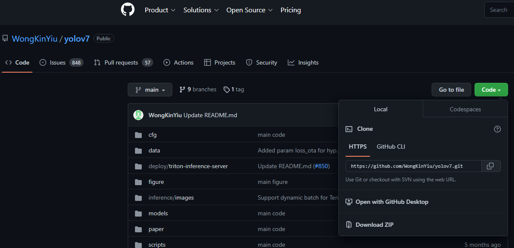This screenshot has width=514, height=248.
Task: Select the GitHub CLI clone option
Action: coord(391,147)
